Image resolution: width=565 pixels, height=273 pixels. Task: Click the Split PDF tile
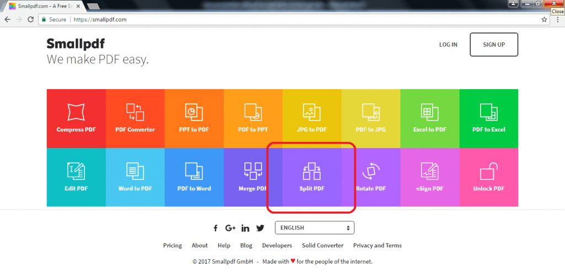click(x=312, y=177)
